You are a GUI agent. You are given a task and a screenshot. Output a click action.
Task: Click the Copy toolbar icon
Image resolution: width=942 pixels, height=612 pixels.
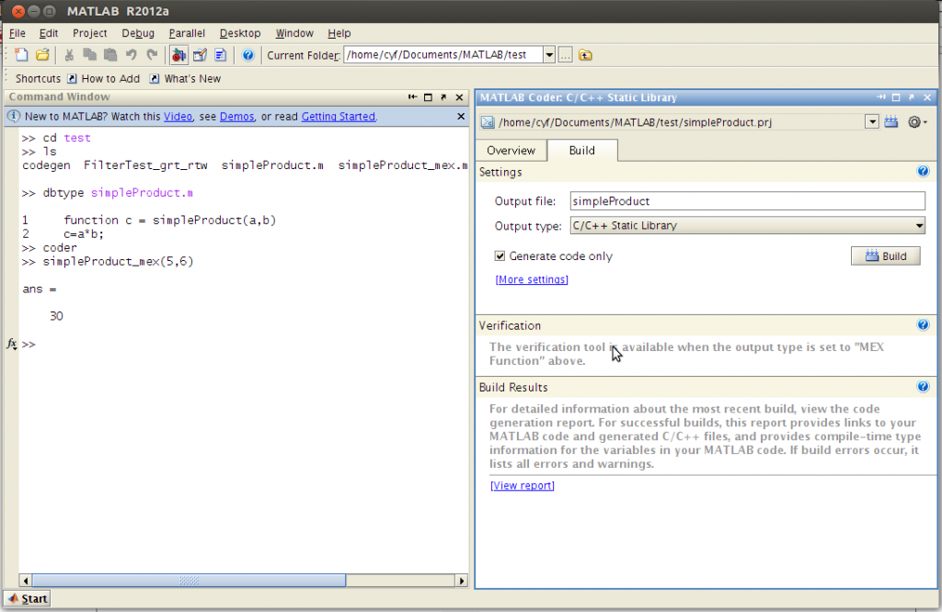(x=88, y=54)
